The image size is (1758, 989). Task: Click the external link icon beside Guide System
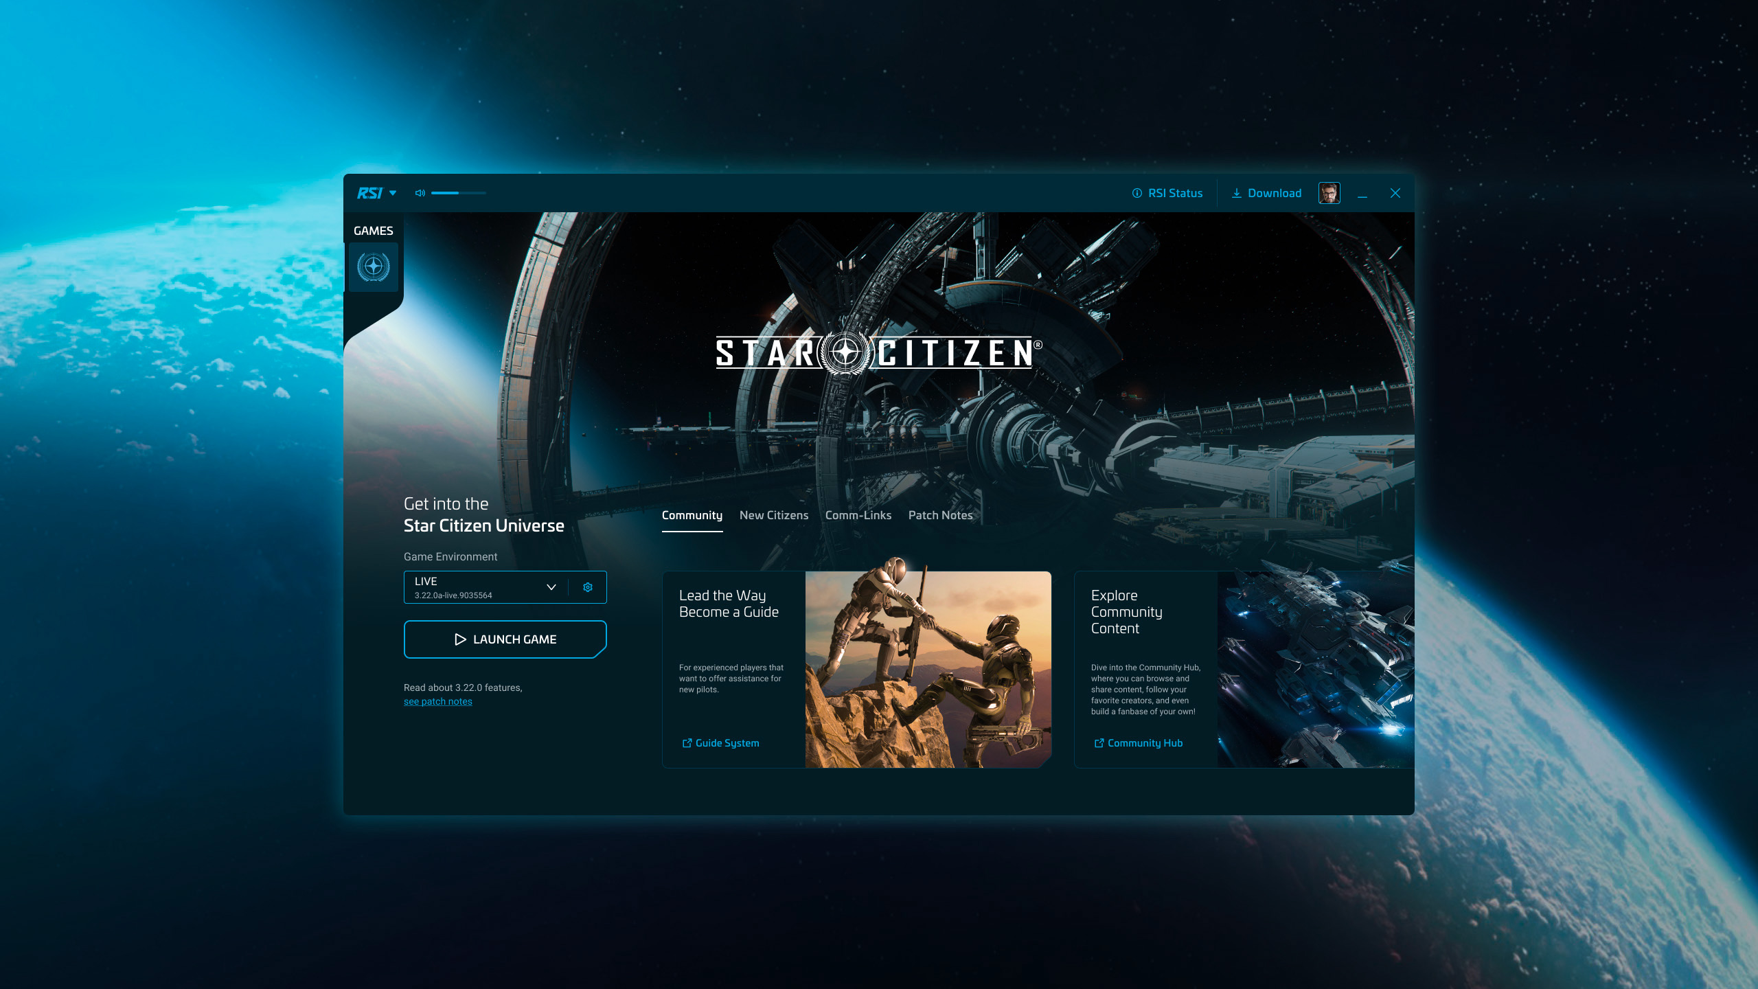(687, 743)
